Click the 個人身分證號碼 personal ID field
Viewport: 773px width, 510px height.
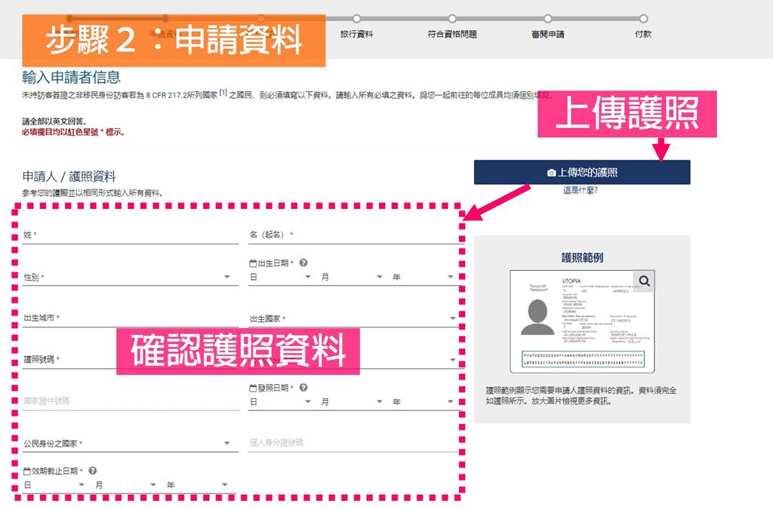click(356, 443)
